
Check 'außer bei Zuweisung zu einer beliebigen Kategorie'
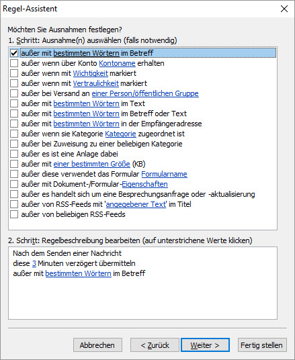click(x=14, y=144)
